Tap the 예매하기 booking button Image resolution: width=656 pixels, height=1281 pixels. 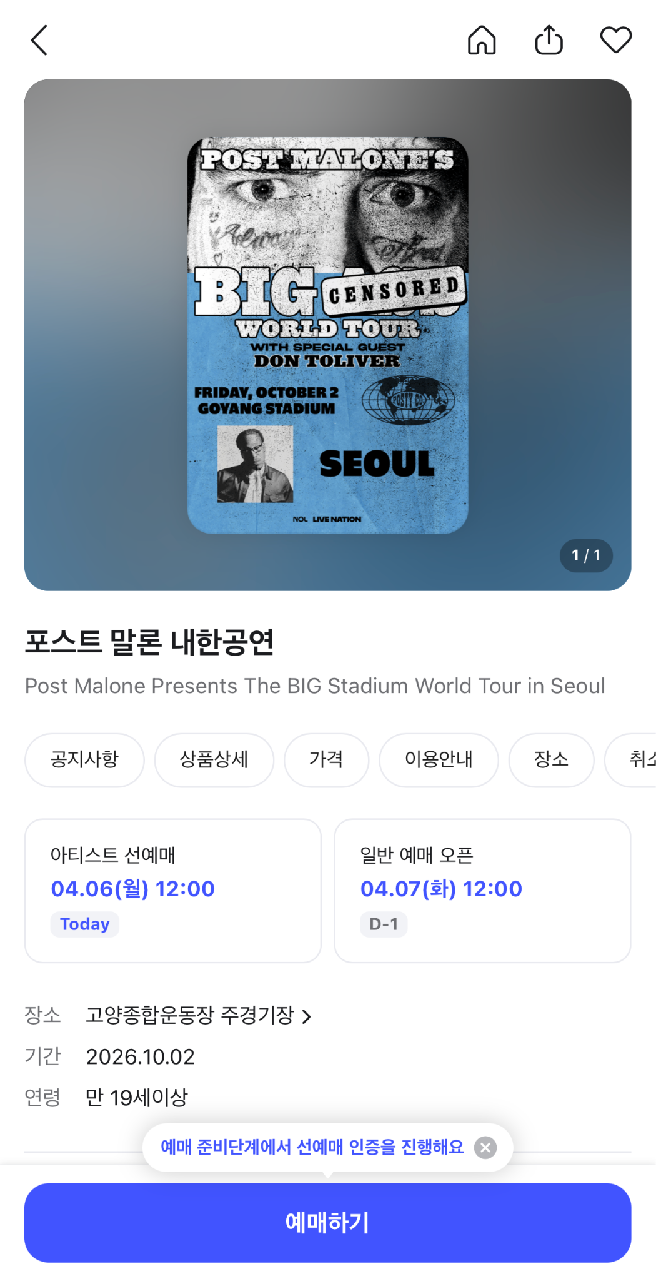327,1222
